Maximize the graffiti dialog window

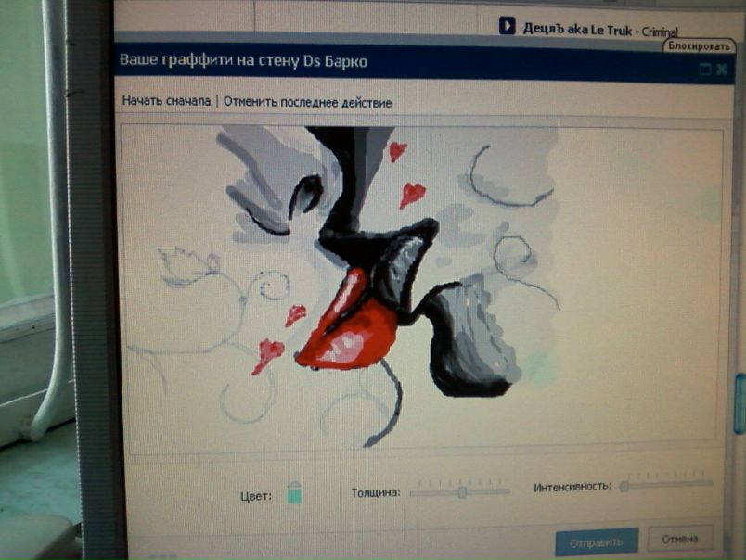(x=705, y=69)
